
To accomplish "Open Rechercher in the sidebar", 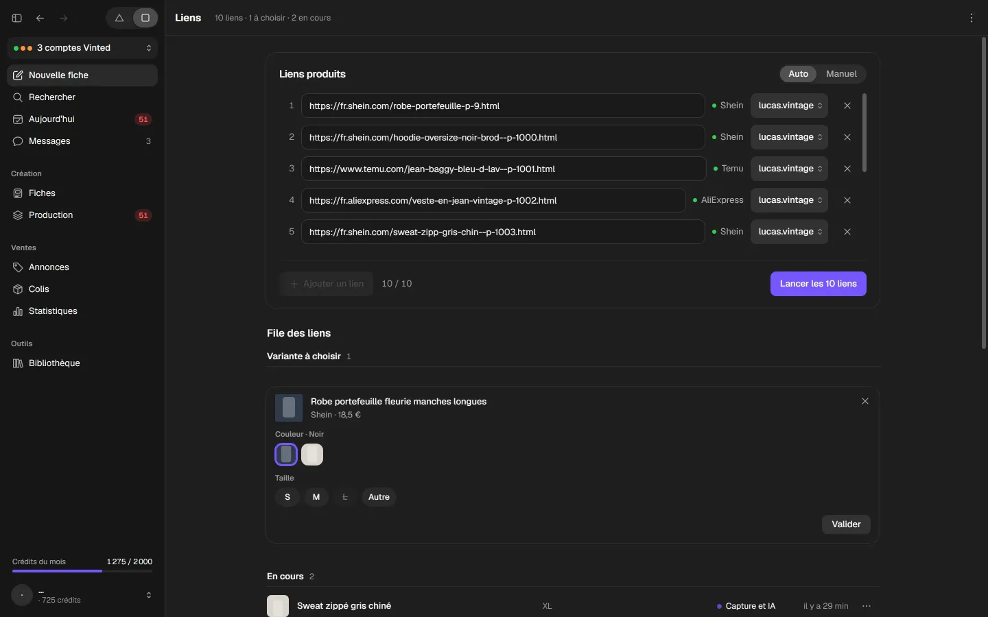I will click(82, 97).
